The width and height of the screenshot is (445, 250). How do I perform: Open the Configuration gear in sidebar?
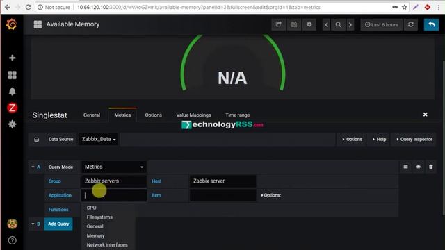point(12,124)
